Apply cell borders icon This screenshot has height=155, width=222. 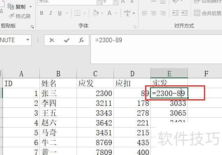click(77, 13)
